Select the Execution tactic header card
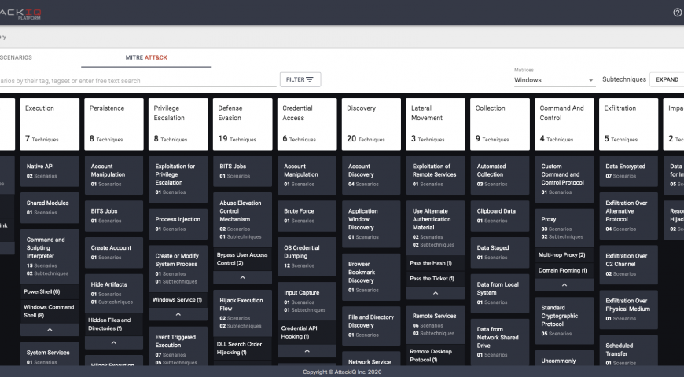Viewport: 684px width, 377px height. pyautogui.click(x=50, y=124)
